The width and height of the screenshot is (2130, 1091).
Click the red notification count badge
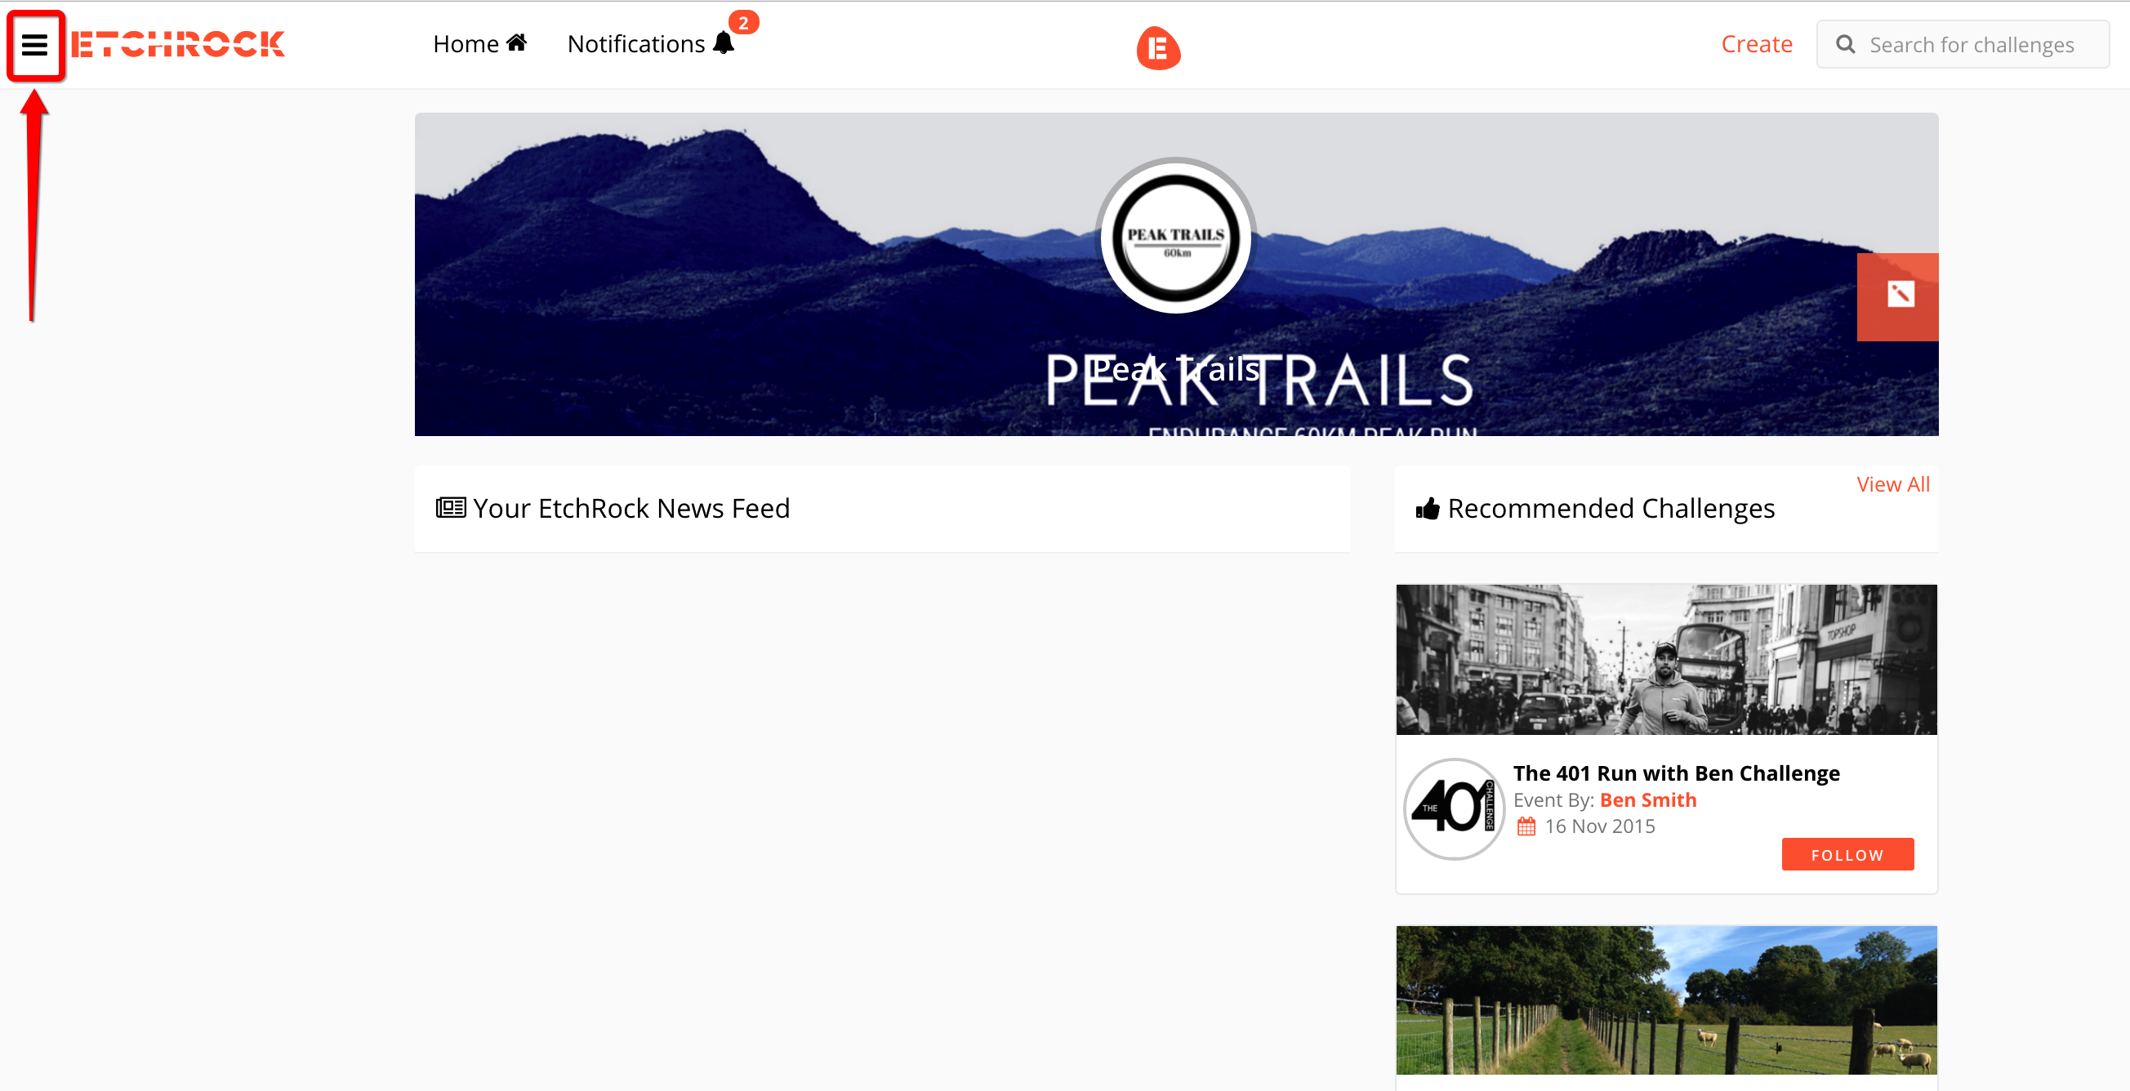(x=743, y=23)
